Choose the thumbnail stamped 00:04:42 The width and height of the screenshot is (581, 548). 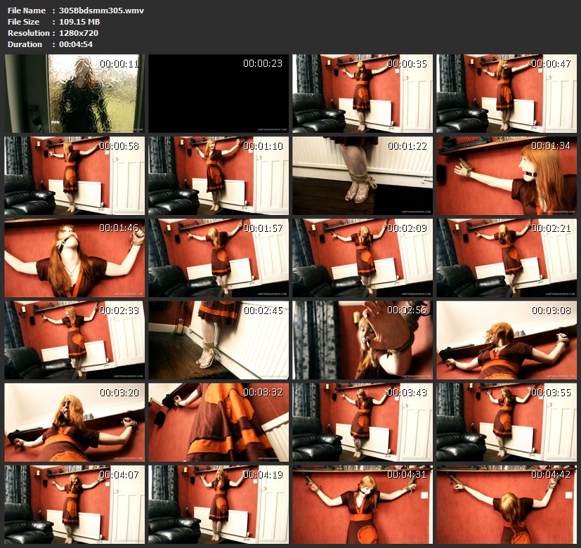[x=507, y=504]
